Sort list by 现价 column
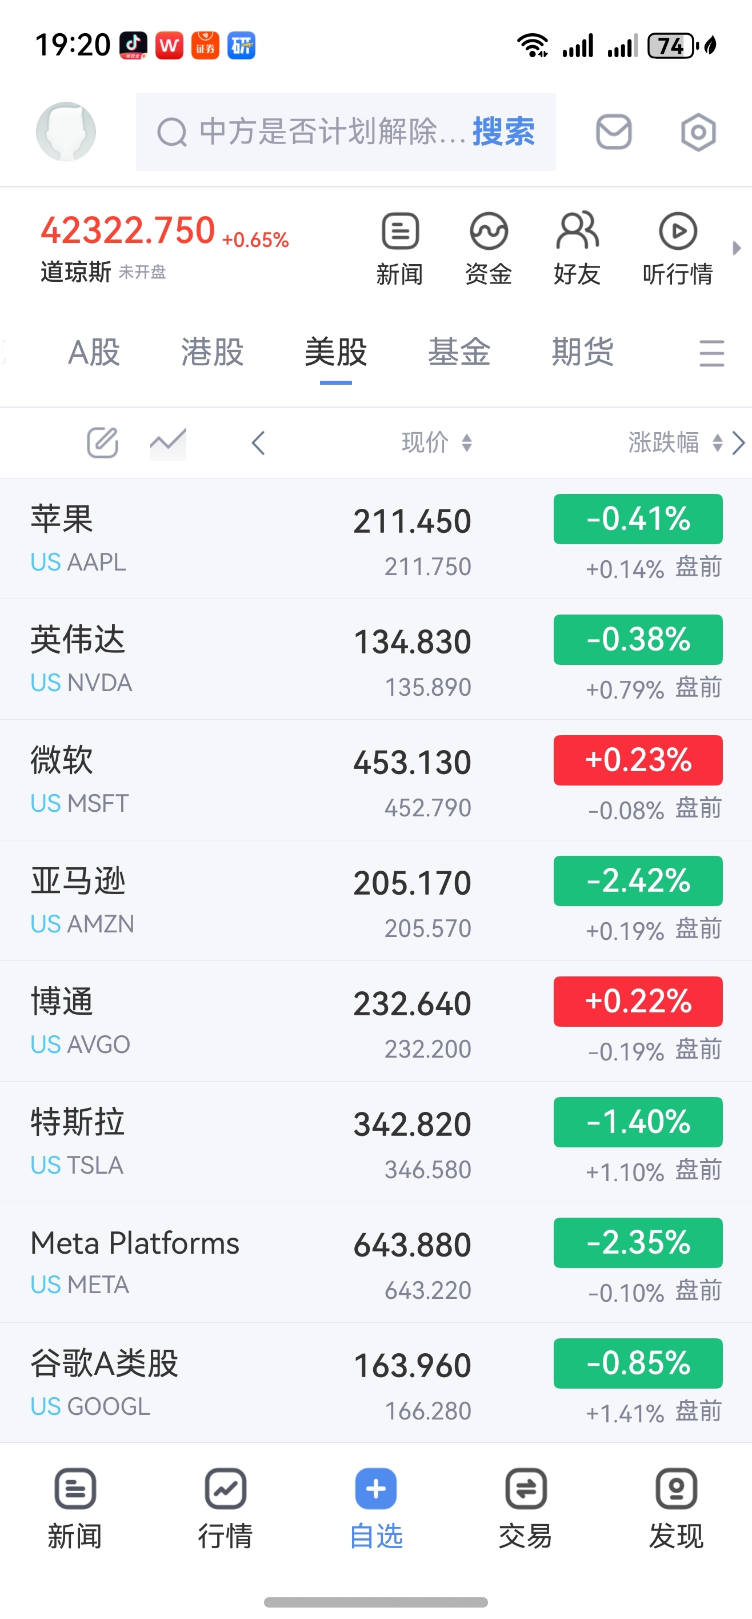This screenshot has height=1619, width=752. (x=437, y=442)
